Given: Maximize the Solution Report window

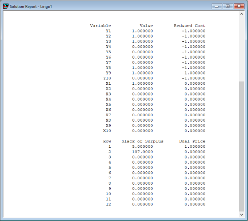Looking at the screenshot, I should click(x=228, y=6).
